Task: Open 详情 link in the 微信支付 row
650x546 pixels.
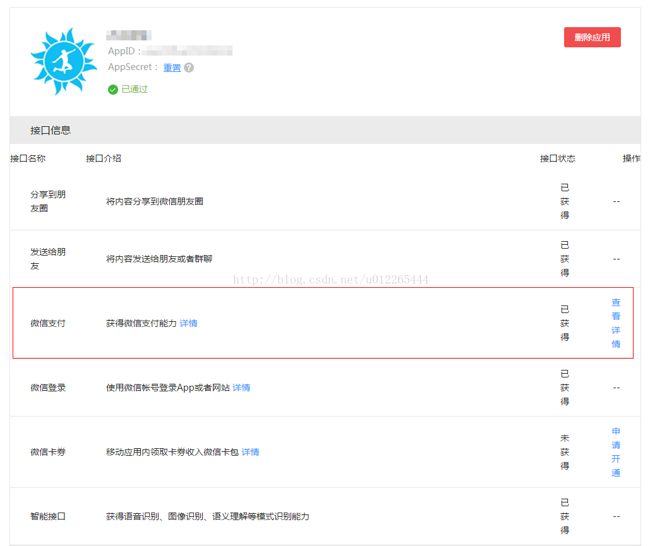Action: pos(189,323)
